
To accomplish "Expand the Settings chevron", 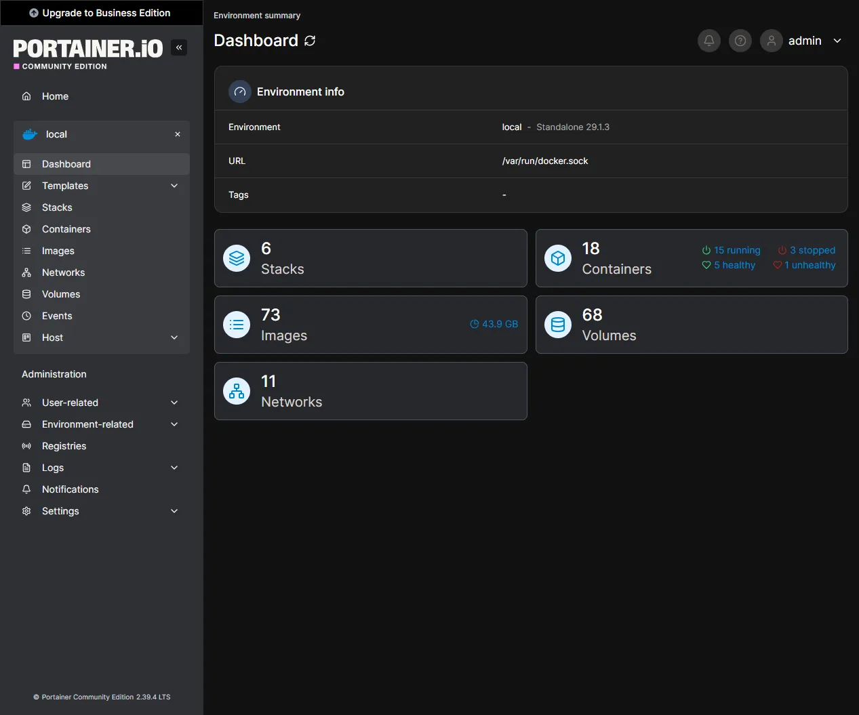I will coord(174,511).
